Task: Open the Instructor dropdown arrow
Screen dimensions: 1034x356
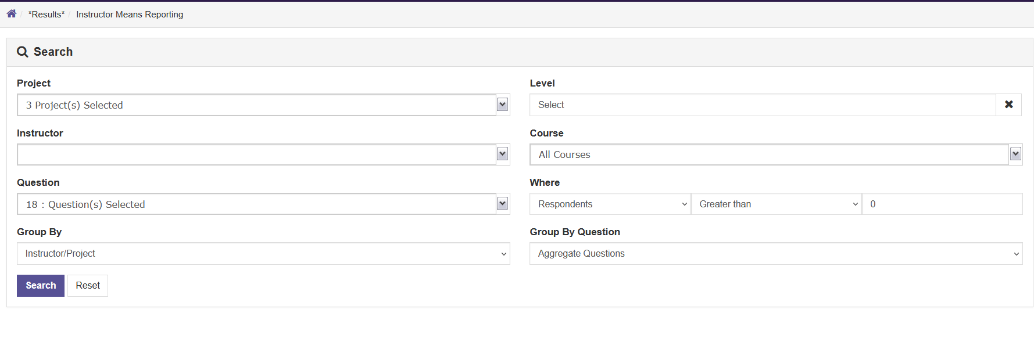Action: pos(503,154)
